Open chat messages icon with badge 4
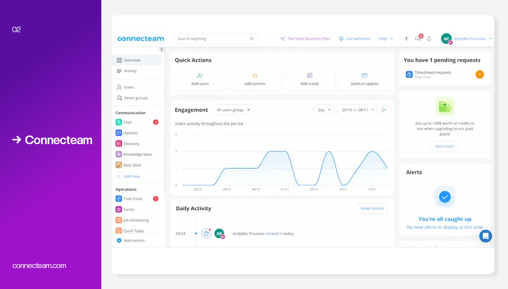 tap(418, 38)
